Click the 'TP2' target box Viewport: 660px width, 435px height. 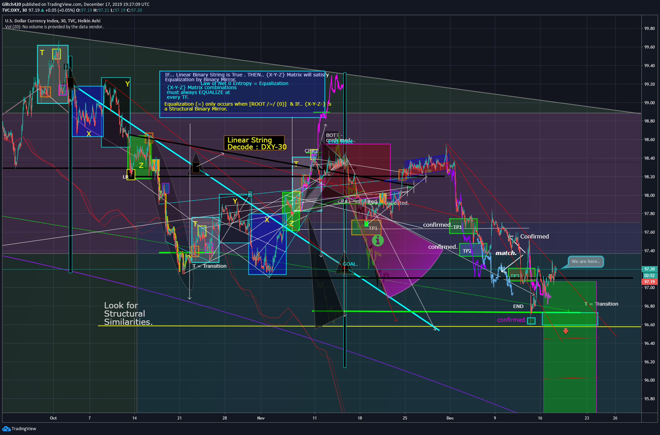tap(473, 250)
